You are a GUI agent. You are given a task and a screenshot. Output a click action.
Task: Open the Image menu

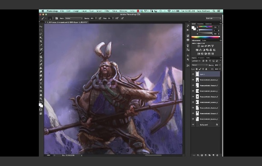point(76,11)
